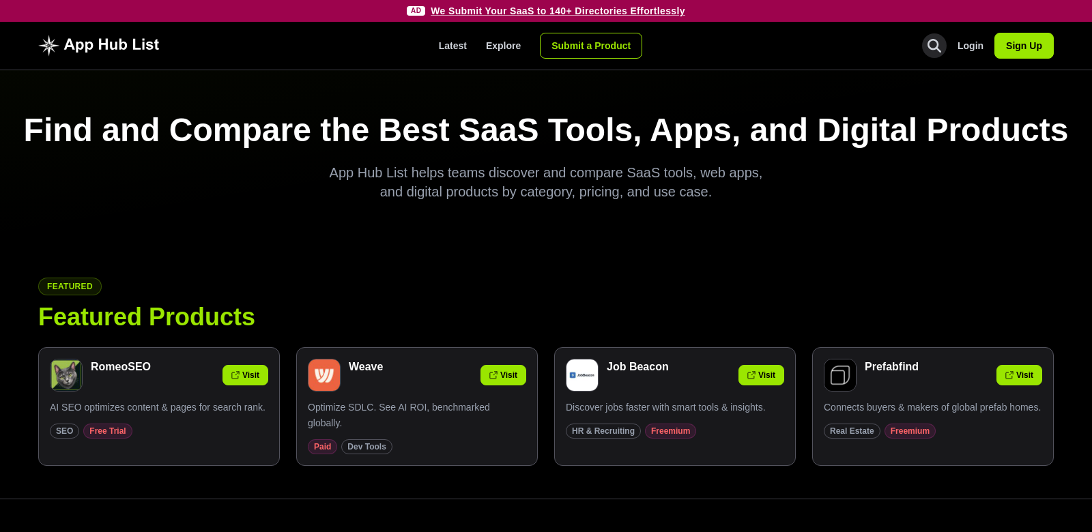Click the AD badge in top banner
The height and width of the screenshot is (532, 1092).
tap(416, 11)
